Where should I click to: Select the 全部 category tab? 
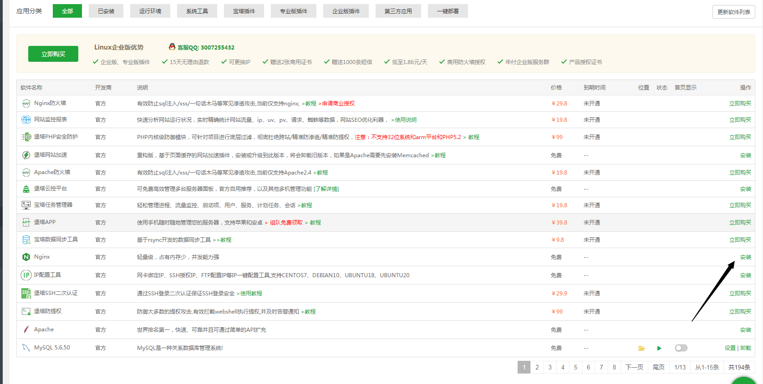click(67, 11)
